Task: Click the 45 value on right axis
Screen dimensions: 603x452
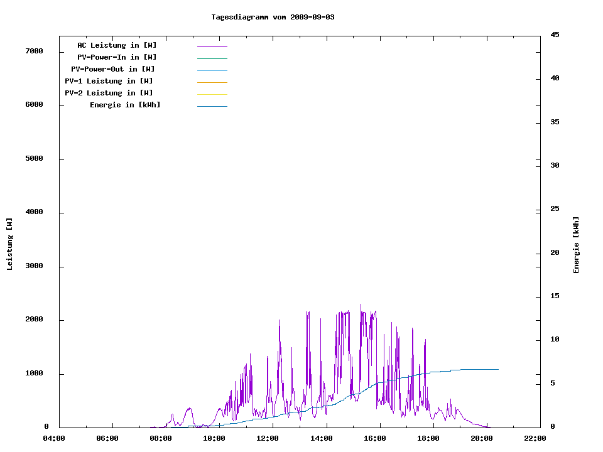Action: 555,35
